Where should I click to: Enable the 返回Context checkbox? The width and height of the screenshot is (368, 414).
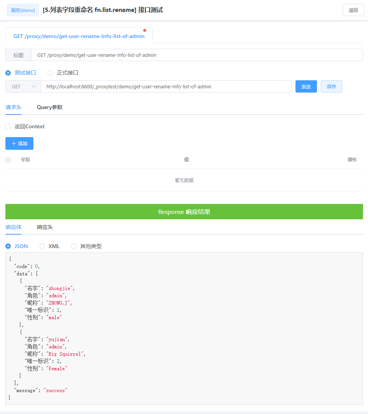point(8,126)
